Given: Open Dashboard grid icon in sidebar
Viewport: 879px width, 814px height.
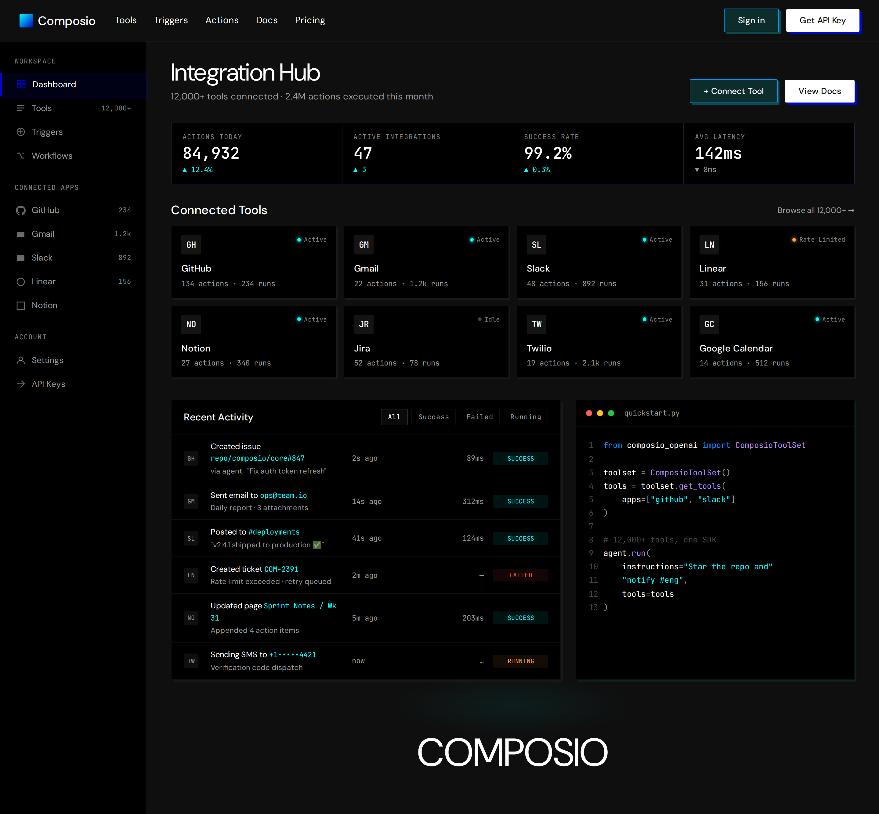Looking at the screenshot, I should (x=21, y=84).
